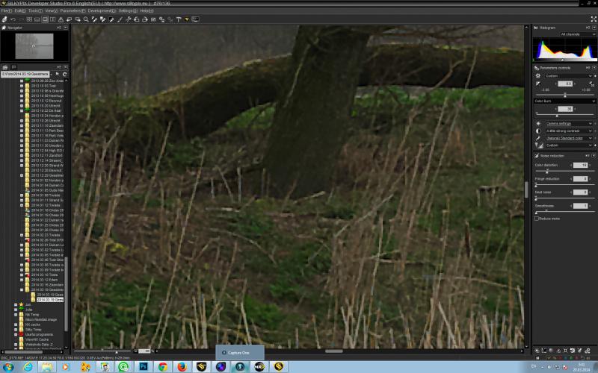Select the T text tool icon
This screenshot has height=373, width=598.
[179, 19]
